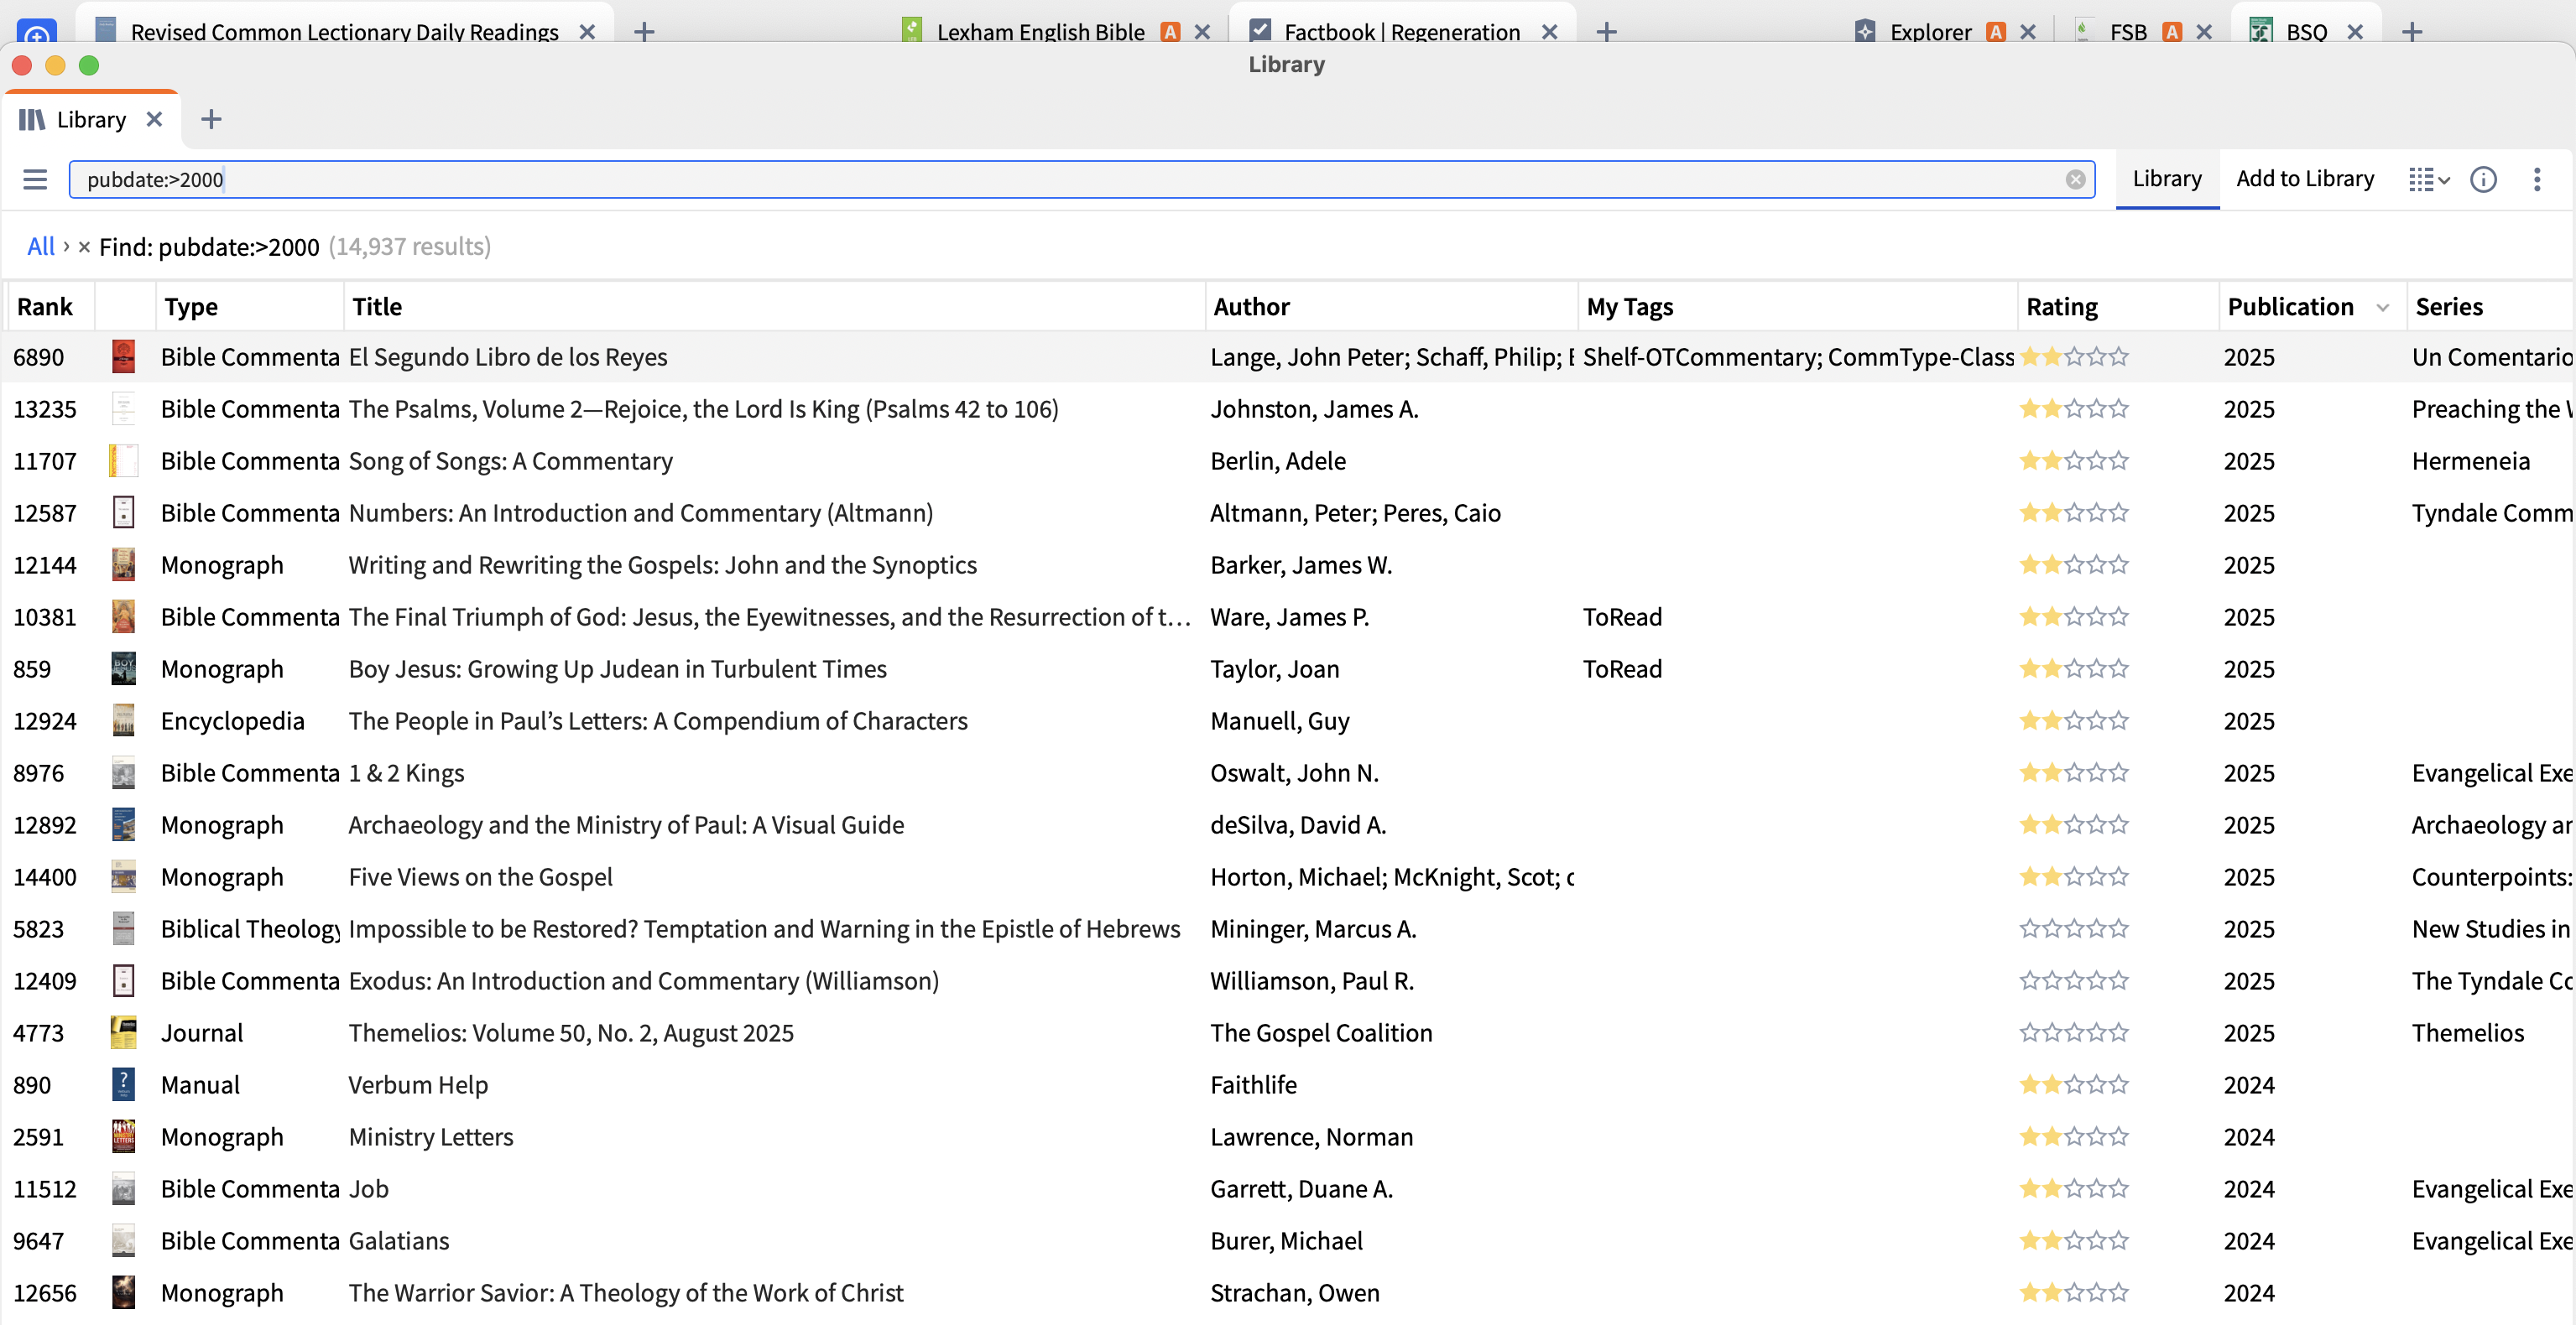Click the People in Paul's Letters cover icon
Screen dimensions: 2576x1325
(x=123, y=720)
